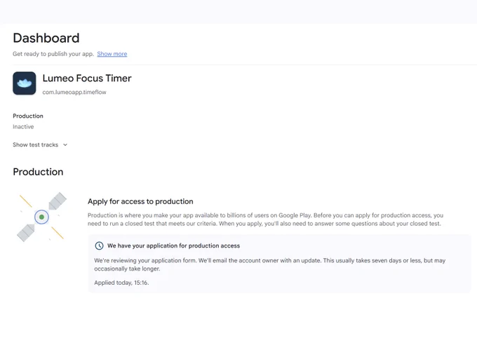Click the closed test criteria description paragraph

(x=265, y=220)
